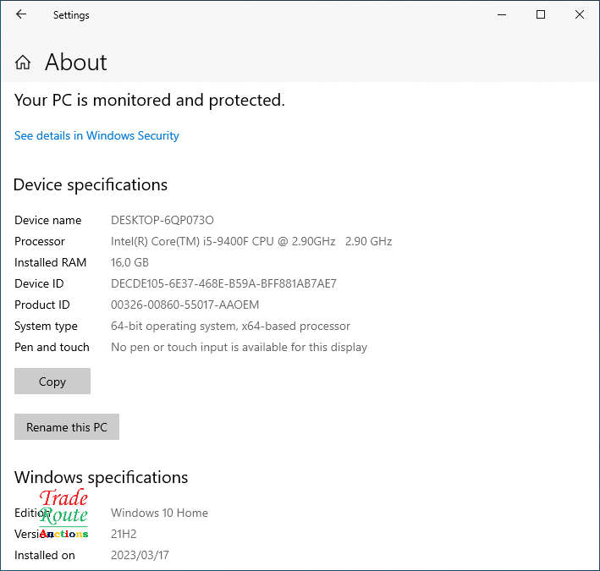Click the Rename this PC button
The width and height of the screenshot is (600, 571).
67,427
